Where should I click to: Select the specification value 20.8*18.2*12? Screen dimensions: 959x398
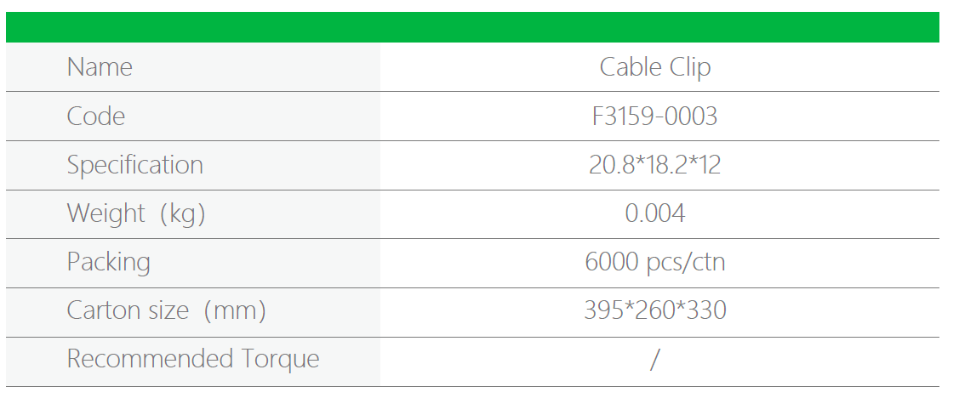[654, 165]
